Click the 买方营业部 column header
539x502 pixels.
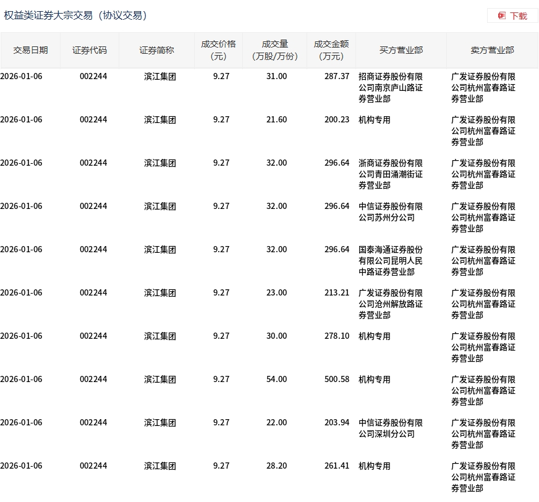[x=401, y=50]
